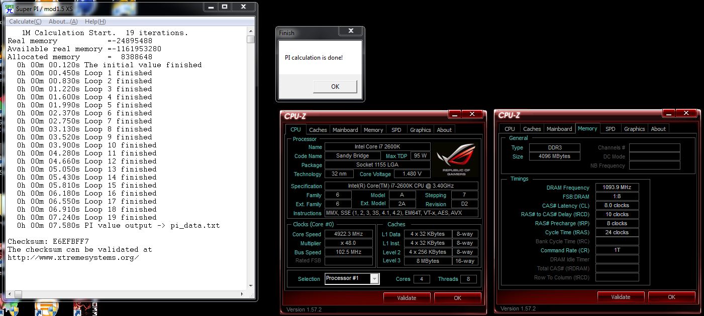Click the Loop 19 finished line

point(86,217)
